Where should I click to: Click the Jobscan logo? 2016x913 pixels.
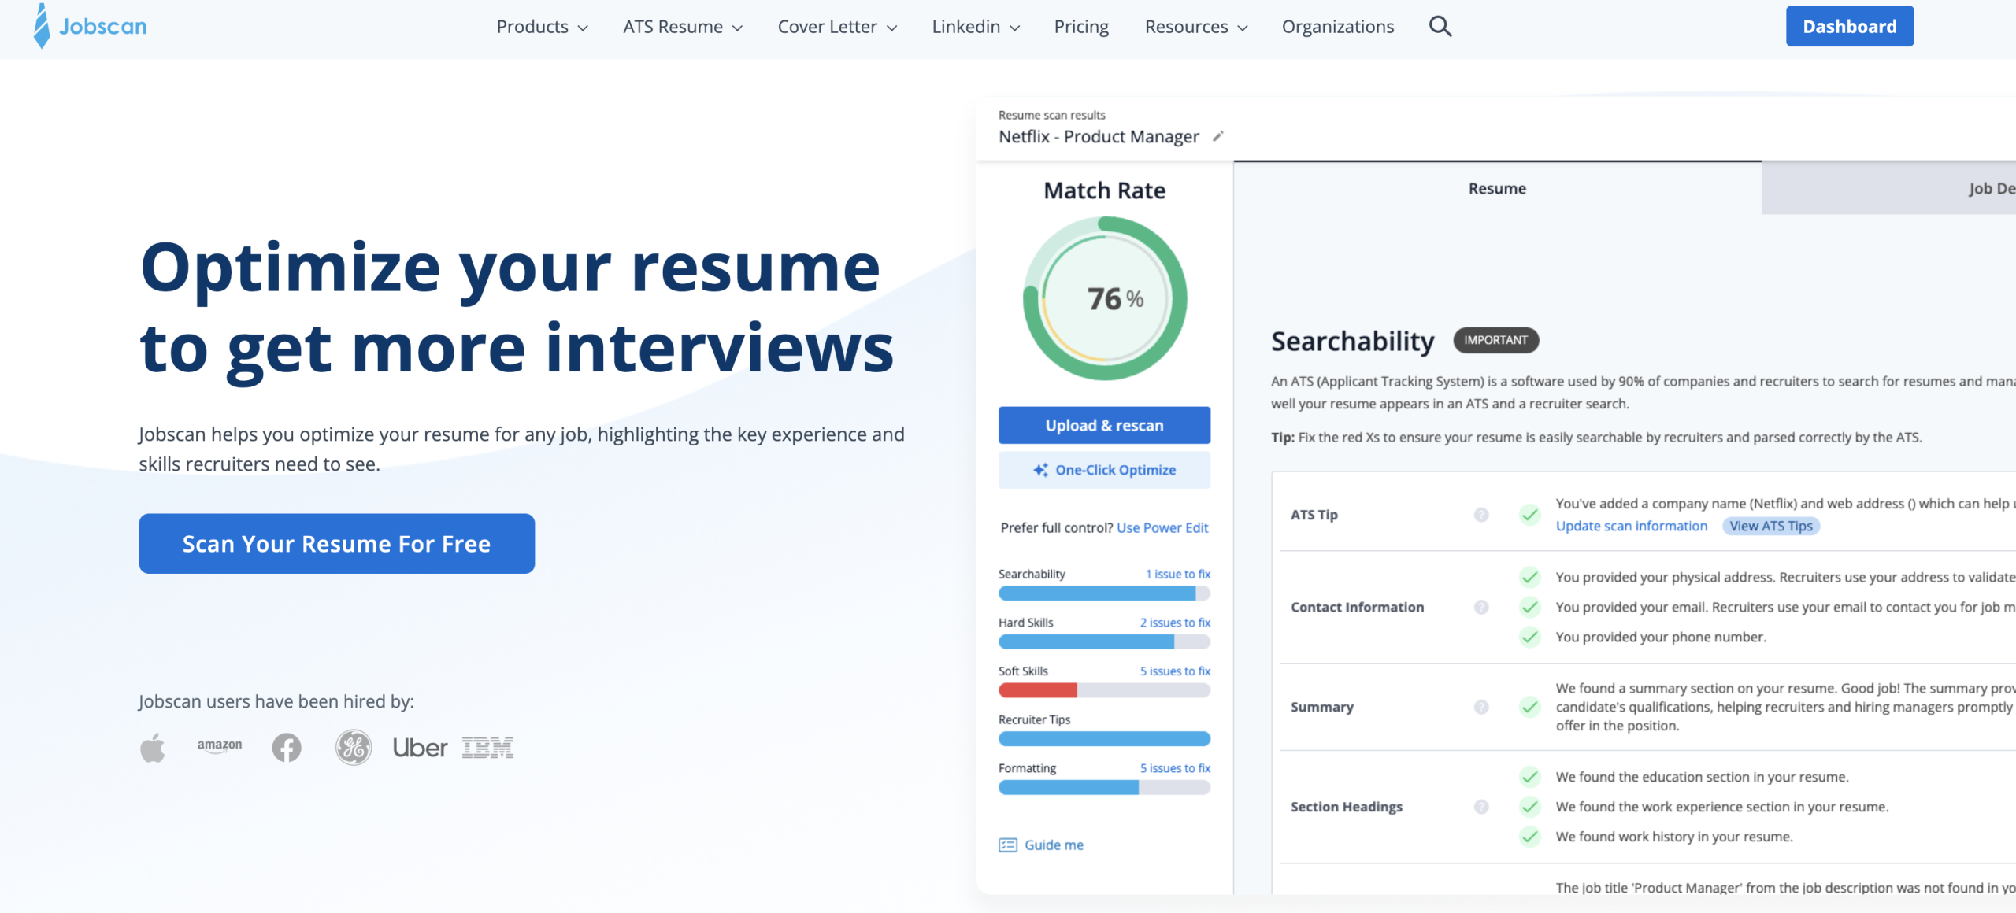pyautogui.click(x=89, y=26)
